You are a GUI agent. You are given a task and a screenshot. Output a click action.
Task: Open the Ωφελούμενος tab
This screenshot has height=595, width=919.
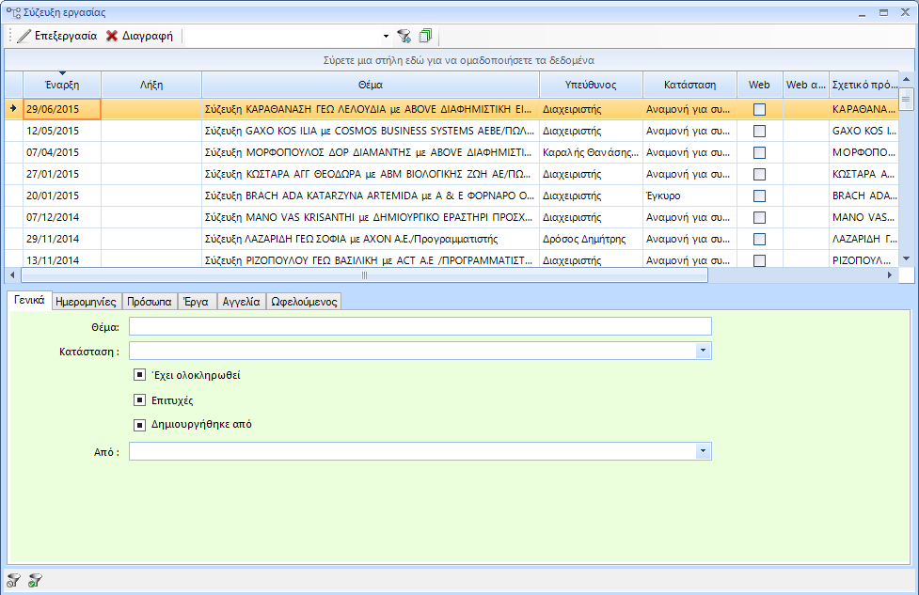tap(304, 302)
